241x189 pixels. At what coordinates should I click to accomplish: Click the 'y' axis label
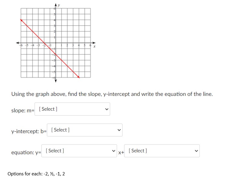[59, 5]
